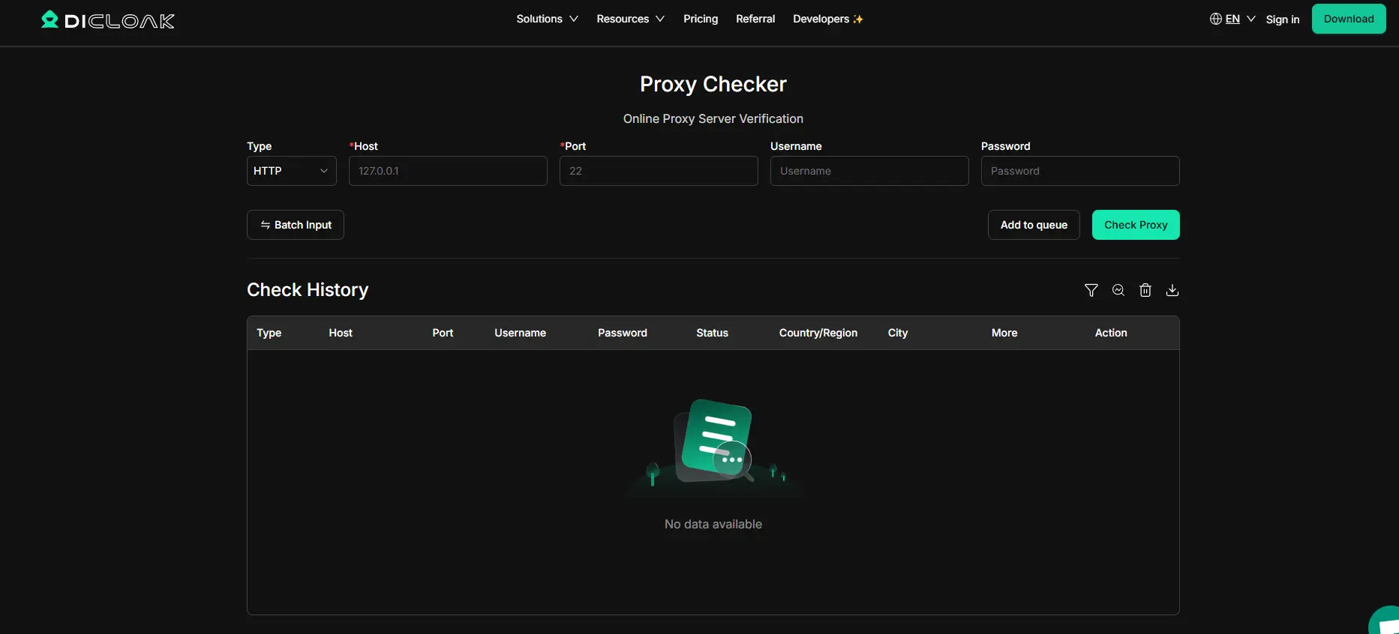Click the trash delete icon
Viewport: 1399px width, 634px height.
click(x=1145, y=290)
